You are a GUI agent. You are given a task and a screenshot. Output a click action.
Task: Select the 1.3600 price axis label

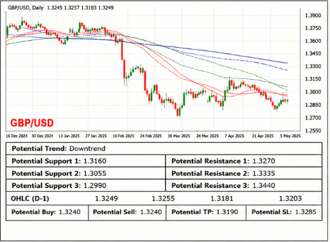pyautogui.click(x=313, y=41)
